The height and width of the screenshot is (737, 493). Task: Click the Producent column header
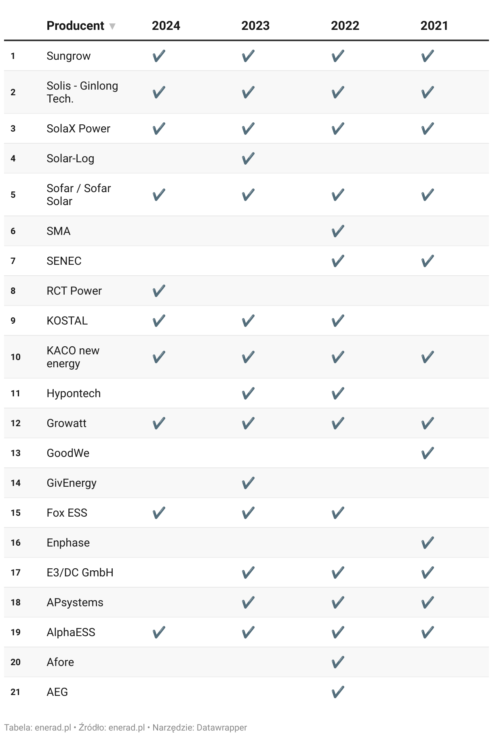pos(76,26)
